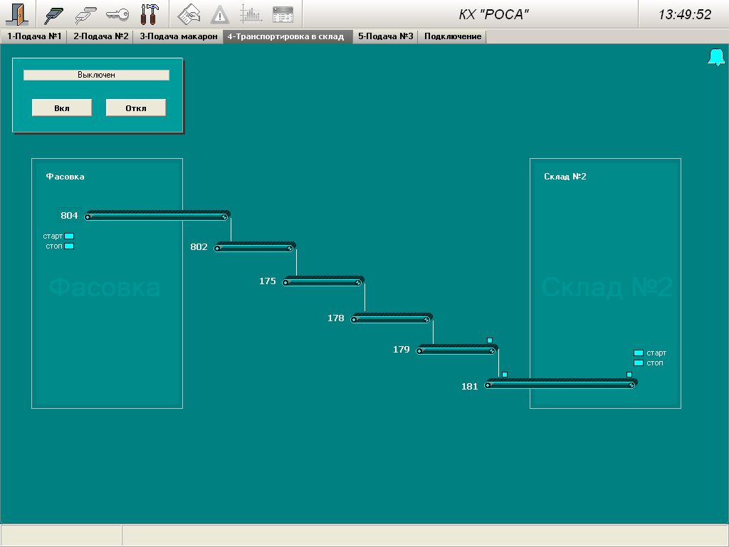The width and height of the screenshot is (729, 547).
Task: Click the старт indicator in Фасовка panel
Action: pos(69,236)
